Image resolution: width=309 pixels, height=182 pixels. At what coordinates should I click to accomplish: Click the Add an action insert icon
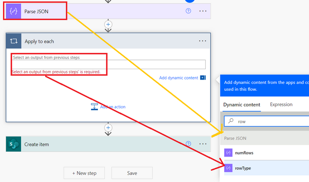coord(95,106)
